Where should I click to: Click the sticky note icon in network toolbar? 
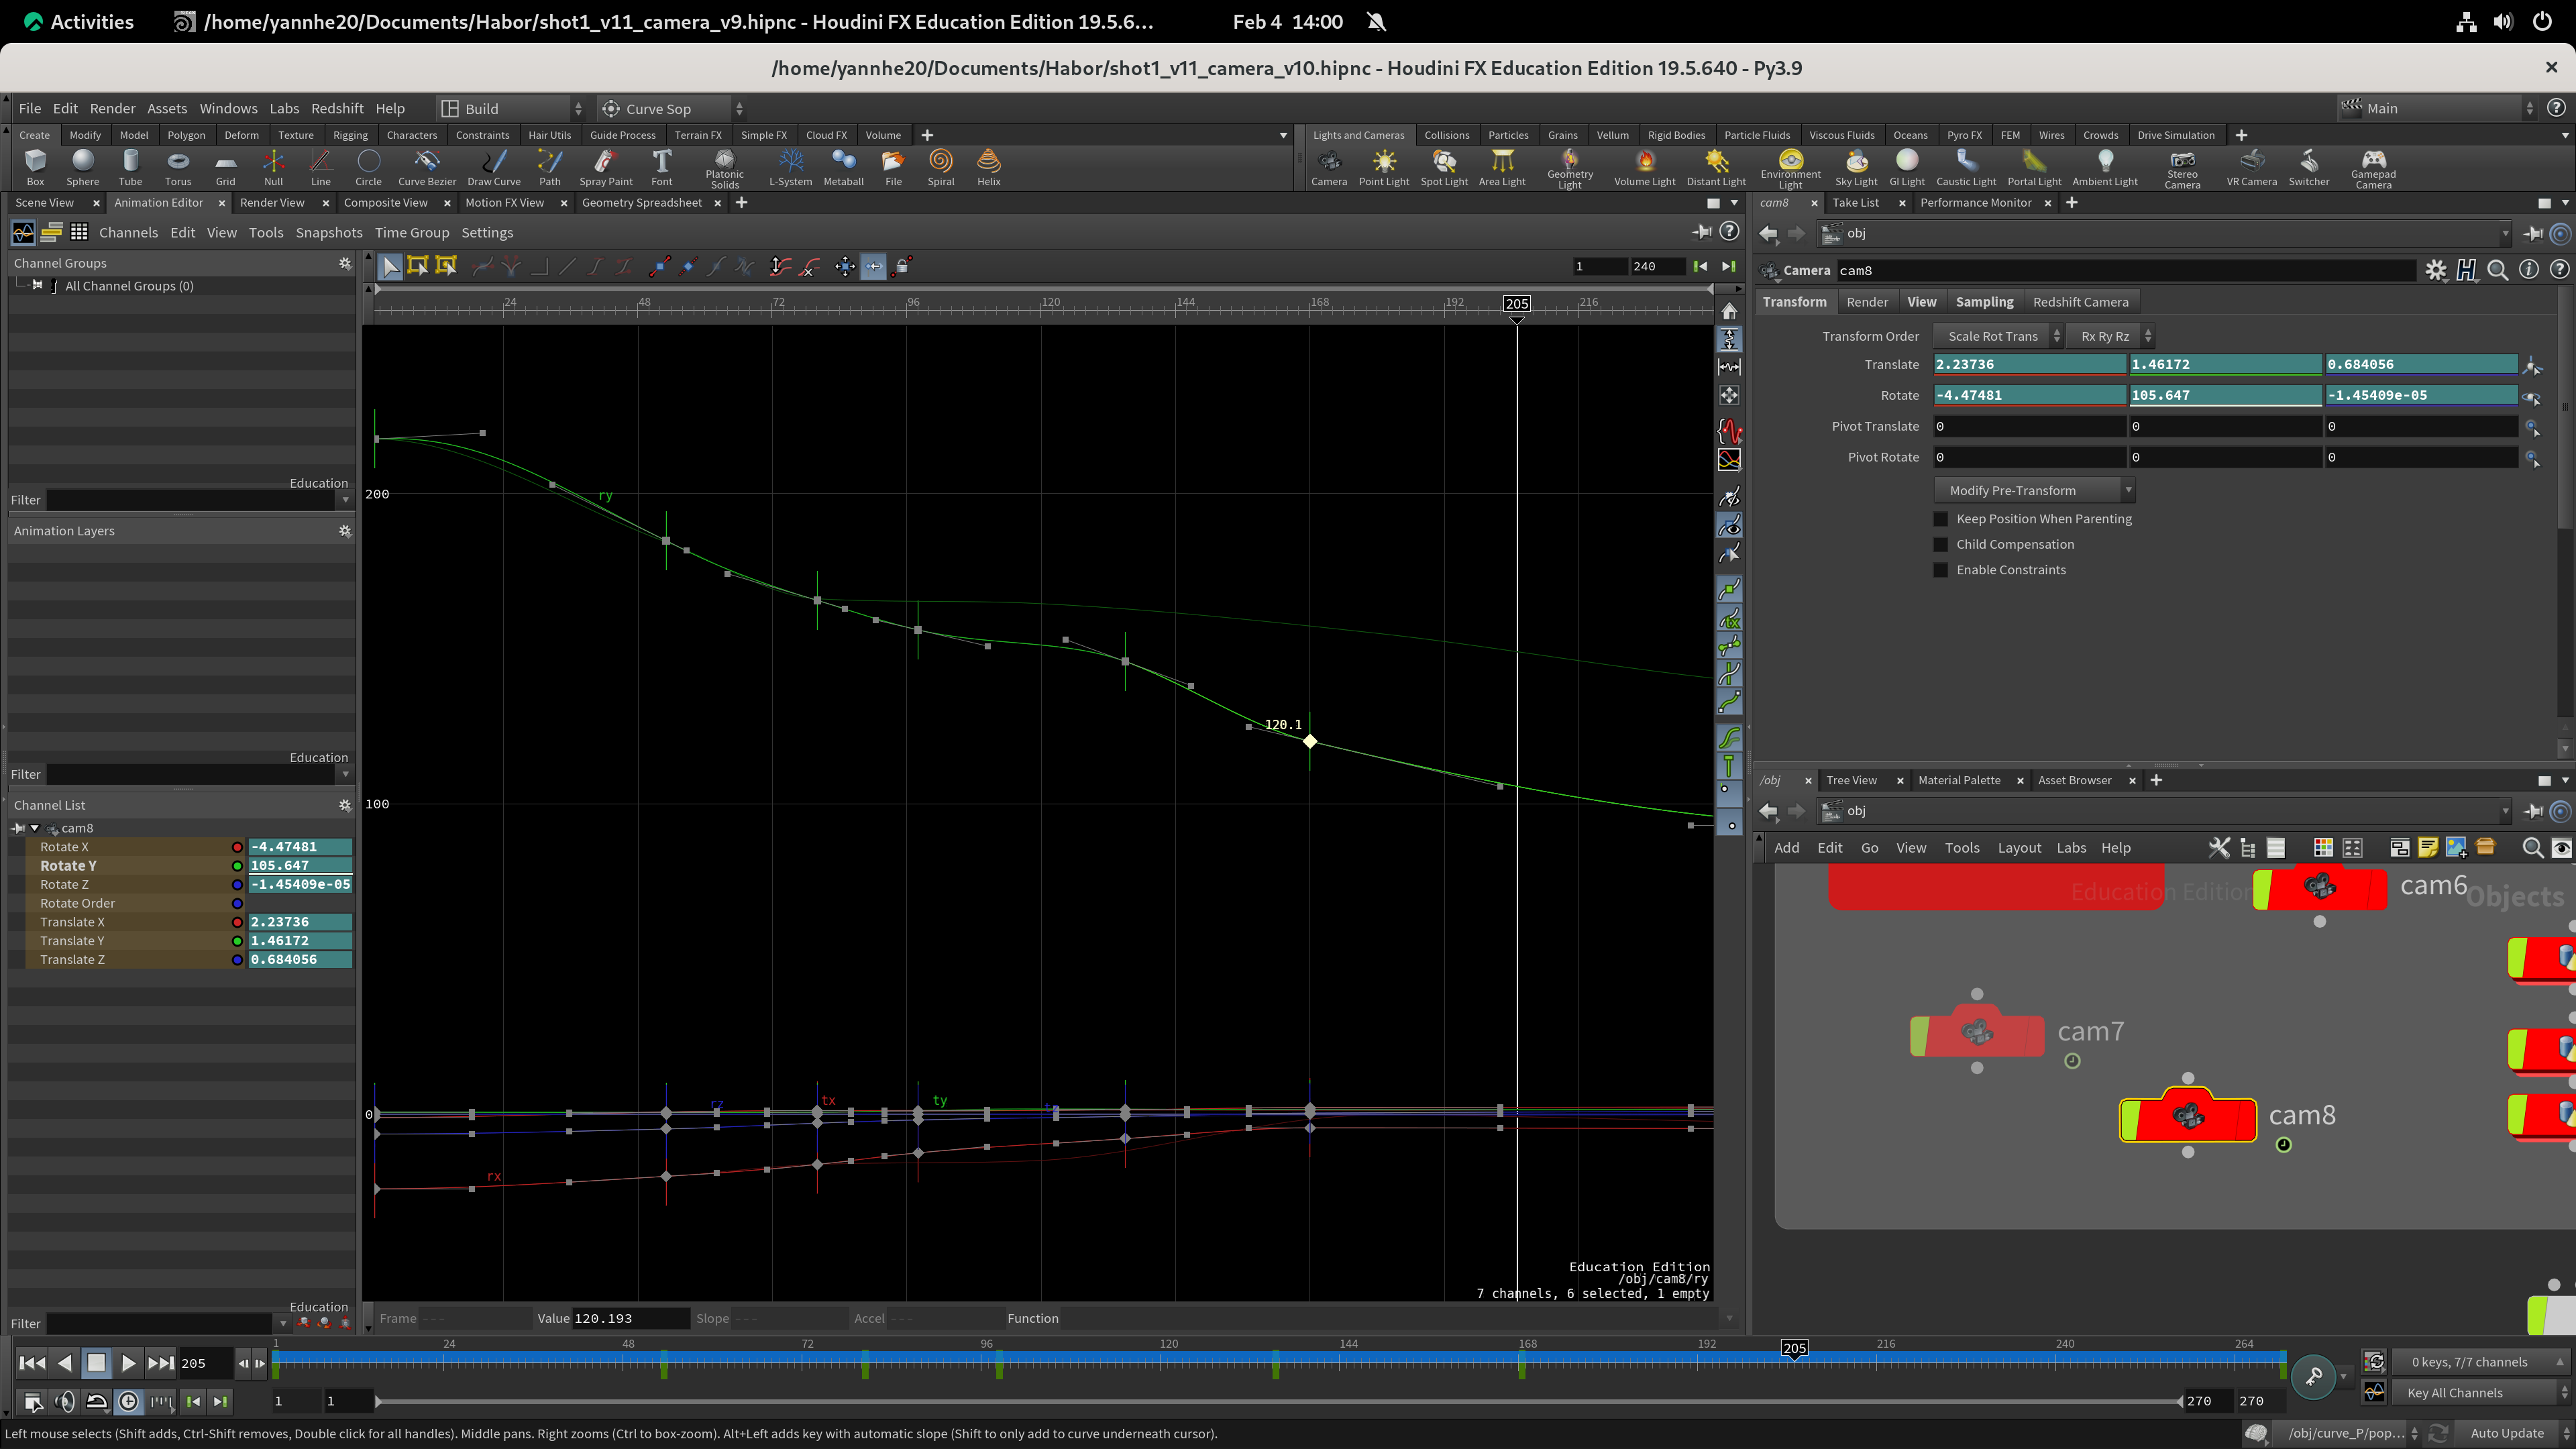[x=2427, y=848]
